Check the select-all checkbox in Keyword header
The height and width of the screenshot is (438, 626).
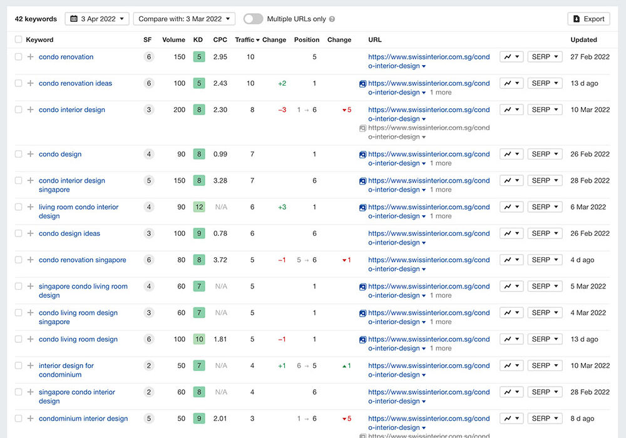pos(18,39)
